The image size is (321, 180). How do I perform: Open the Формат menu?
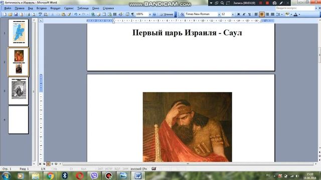pyautogui.click(x=55, y=8)
